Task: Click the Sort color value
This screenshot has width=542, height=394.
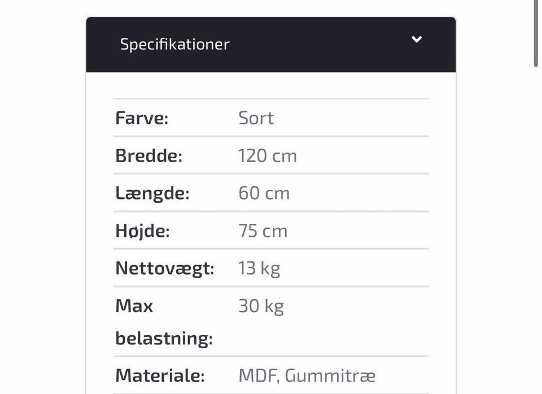Action: coord(256,118)
